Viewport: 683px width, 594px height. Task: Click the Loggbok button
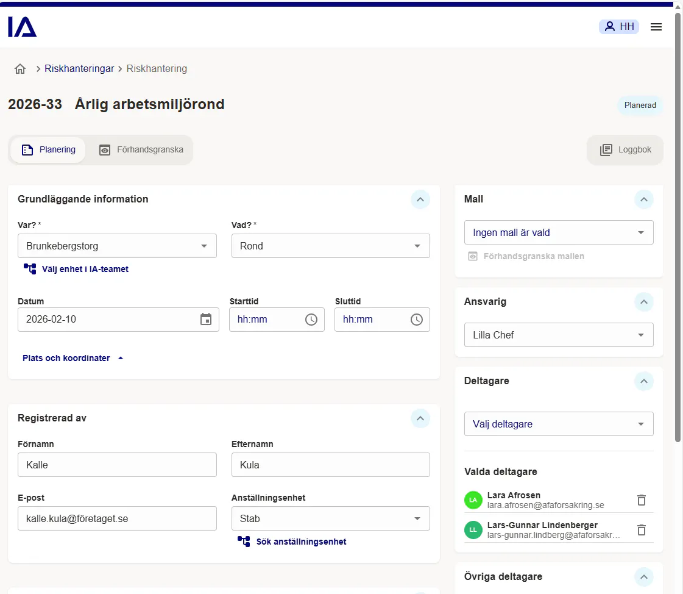(625, 149)
